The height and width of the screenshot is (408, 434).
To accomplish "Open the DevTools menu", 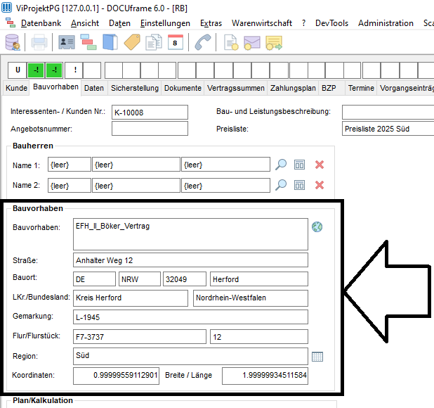I will [332, 23].
